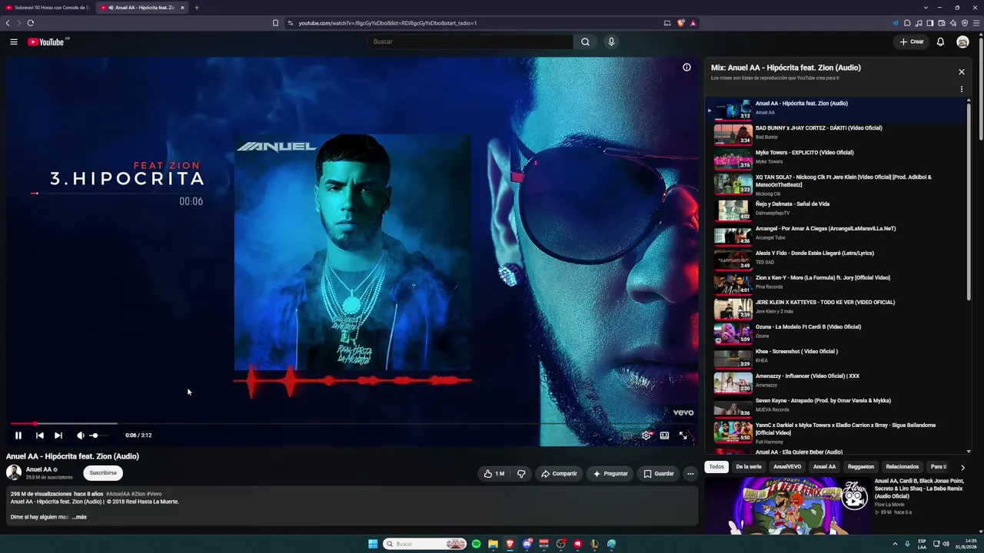Enter fullscreen mode

[x=683, y=435]
